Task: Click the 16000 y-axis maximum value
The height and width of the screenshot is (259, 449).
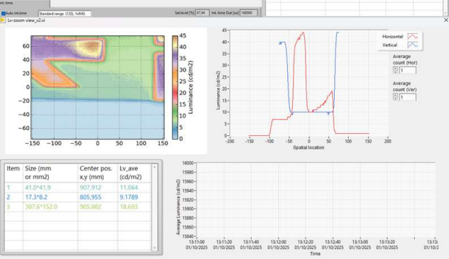Action: [188, 163]
